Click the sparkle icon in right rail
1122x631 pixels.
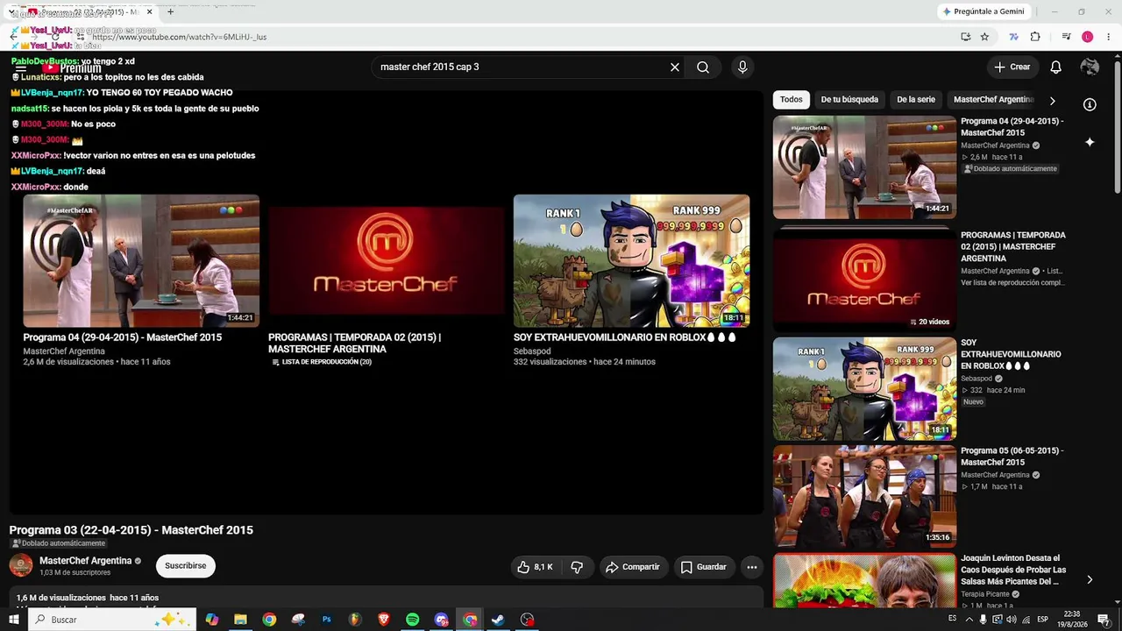pos(1090,142)
